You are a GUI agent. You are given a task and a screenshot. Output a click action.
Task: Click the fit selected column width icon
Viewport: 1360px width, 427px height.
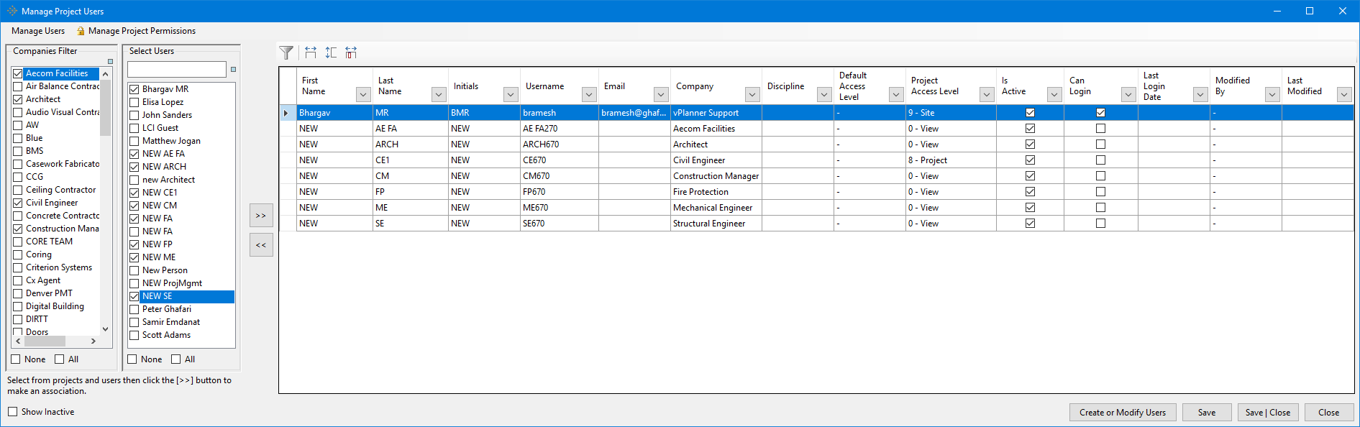[350, 52]
